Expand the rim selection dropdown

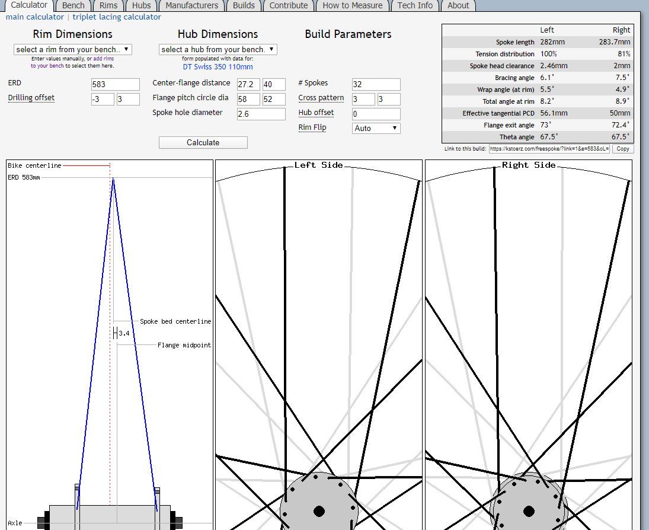click(72, 50)
